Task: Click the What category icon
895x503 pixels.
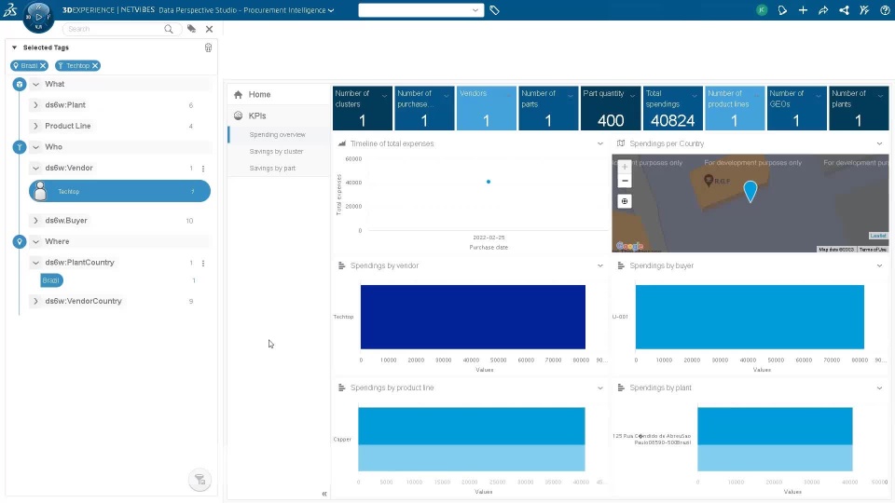Action: (x=20, y=85)
